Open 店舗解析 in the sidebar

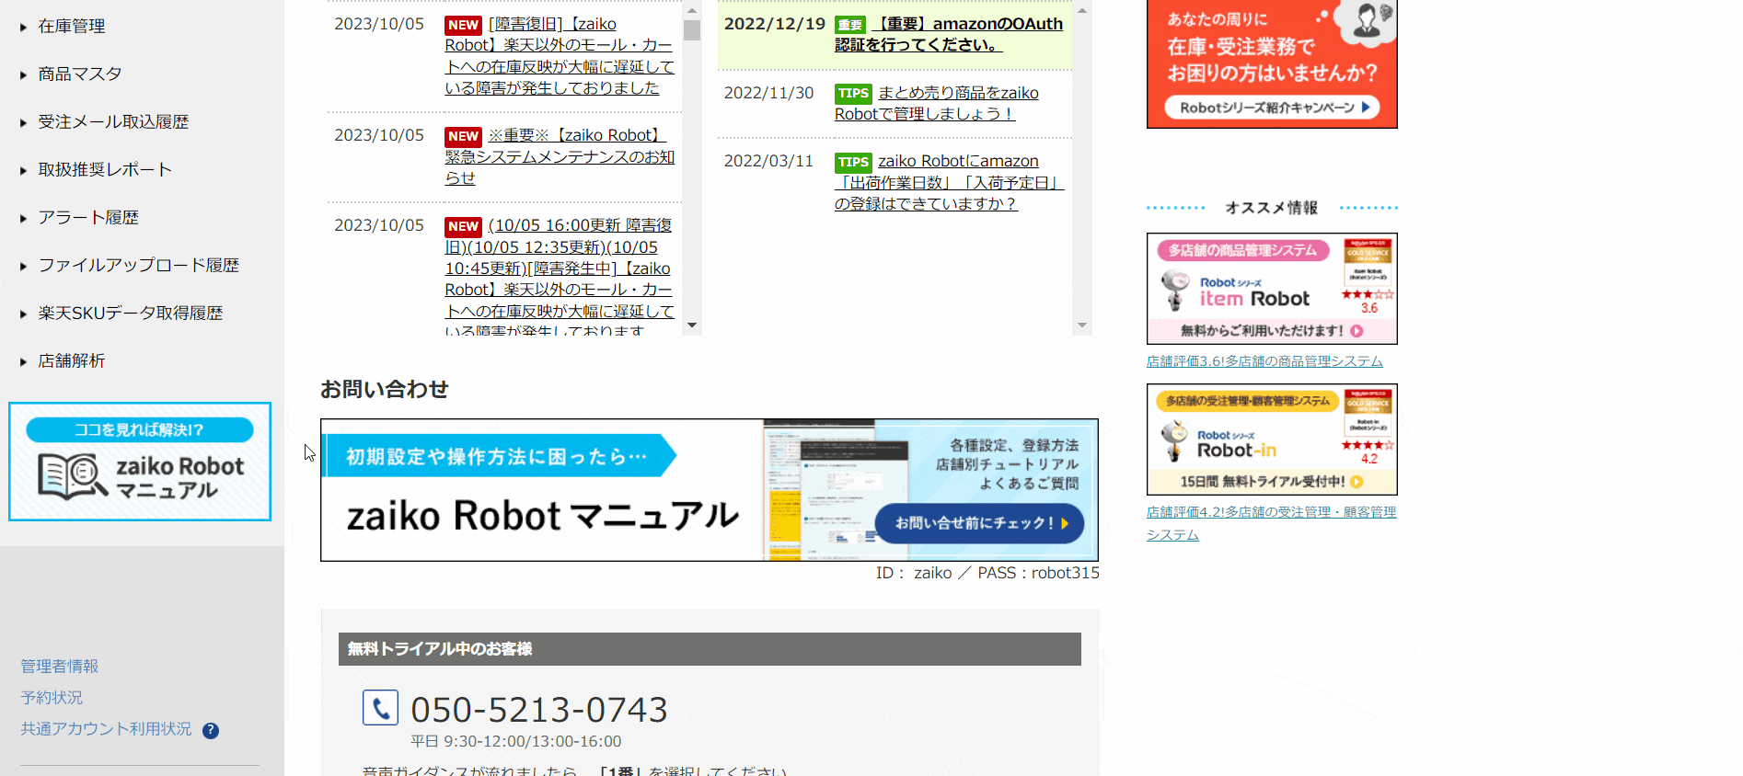click(x=72, y=361)
